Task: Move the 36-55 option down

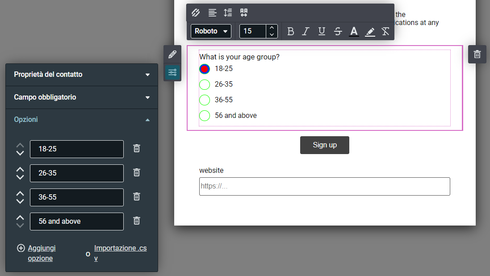Action: coord(20,201)
